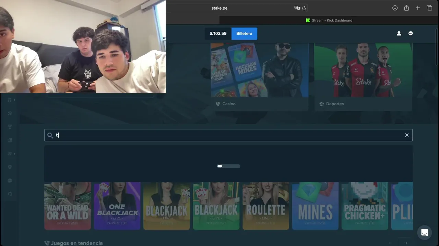Viewport: 439px width, 246px height.
Task: Open One Blackjack Live game thumbnail
Action: 117,206
